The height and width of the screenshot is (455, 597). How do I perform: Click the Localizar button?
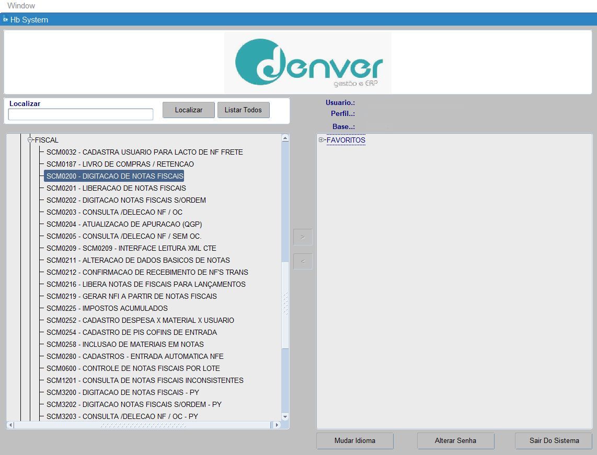click(x=189, y=110)
